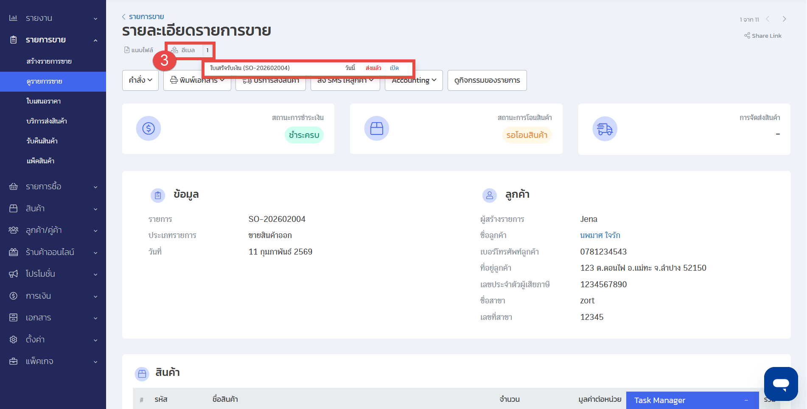Open the คำสั่ง dropdown
Screen dimensions: 807x409
click(x=140, y=80)
